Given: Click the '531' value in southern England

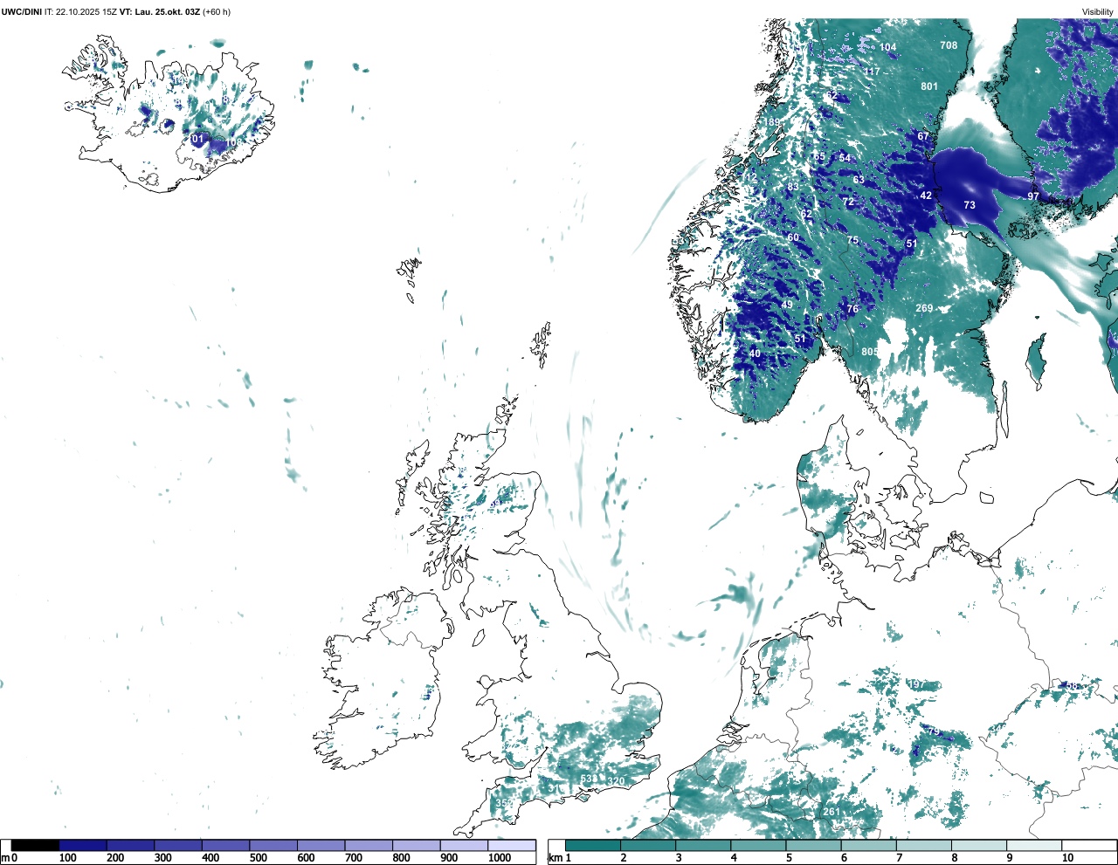Looking at the screenshot, I should click(590, 779).
